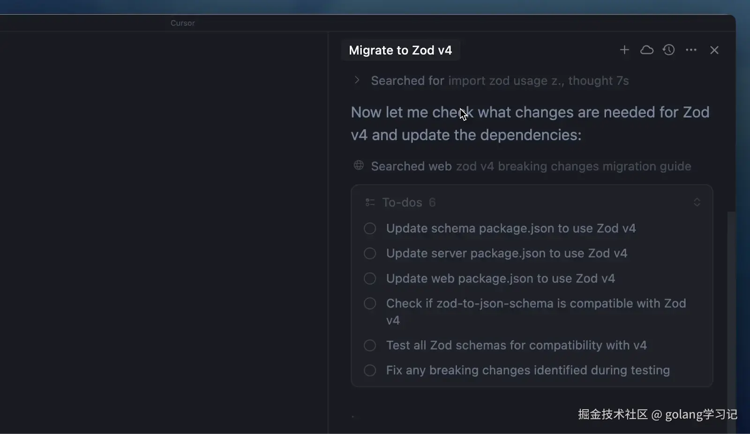
Task: Check off Update schema package.json to-do
Action: click(370, 228)
